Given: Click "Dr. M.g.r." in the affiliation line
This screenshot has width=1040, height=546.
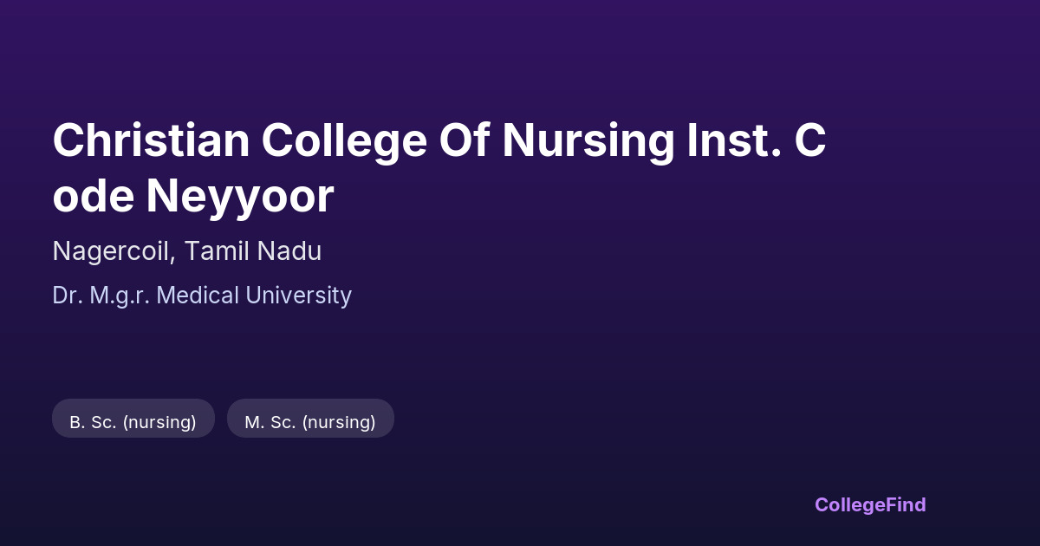Looking at the screenshot, I should tap(101, 296).
